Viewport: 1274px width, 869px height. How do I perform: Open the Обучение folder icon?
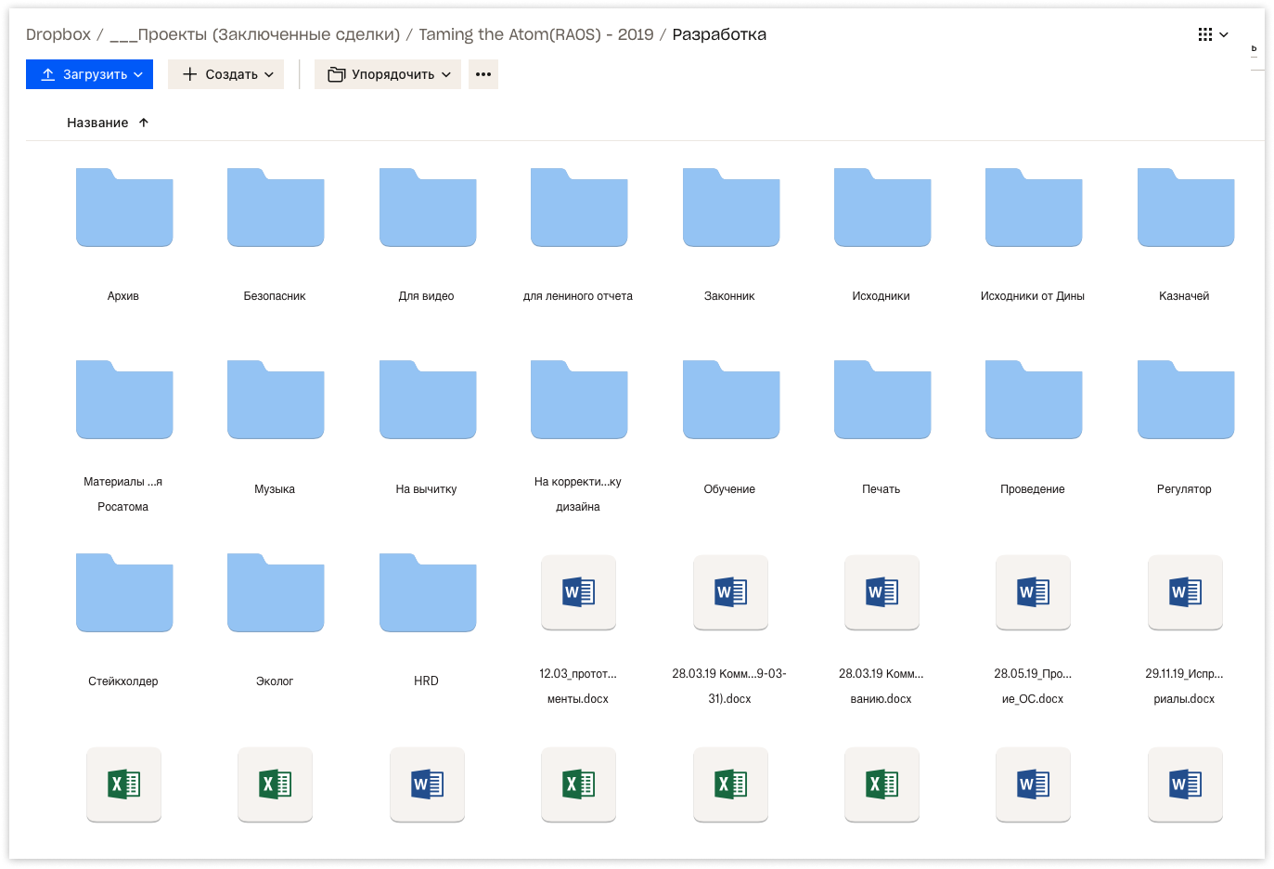point(731,399)
